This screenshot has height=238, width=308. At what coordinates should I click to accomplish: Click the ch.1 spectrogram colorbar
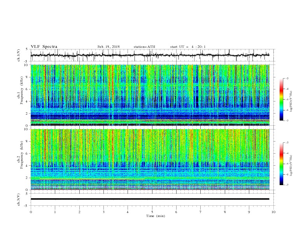click(x=281, y=100)
